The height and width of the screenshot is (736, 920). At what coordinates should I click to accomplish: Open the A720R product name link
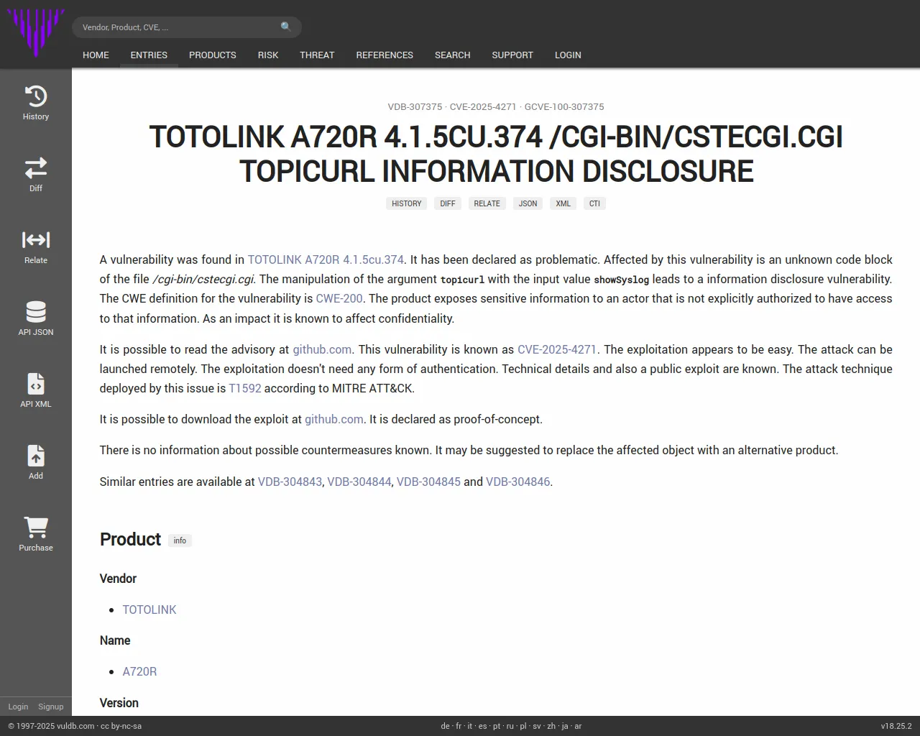[139, 671]
